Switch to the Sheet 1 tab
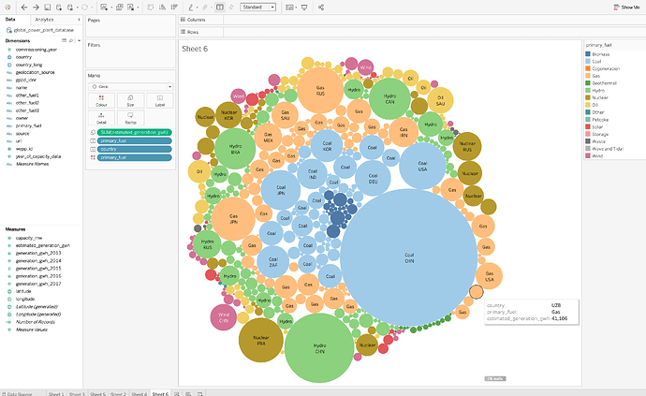Image resolution: width=646 pixels, height=396 pixels. point(56,394)
